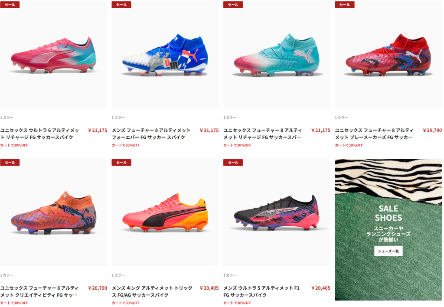
Task: Click カートで30%OFF text under Ultra 5 F1
Action: click(237, 303)
